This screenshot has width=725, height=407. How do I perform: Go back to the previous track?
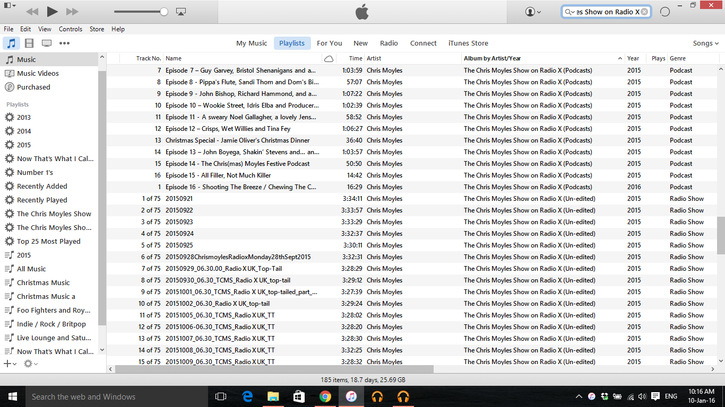coord(32,11)
